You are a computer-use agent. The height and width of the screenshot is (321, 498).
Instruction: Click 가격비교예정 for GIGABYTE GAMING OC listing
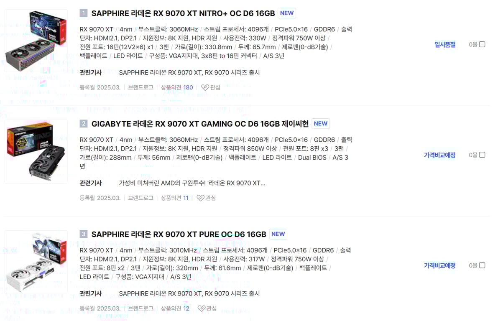439,155
